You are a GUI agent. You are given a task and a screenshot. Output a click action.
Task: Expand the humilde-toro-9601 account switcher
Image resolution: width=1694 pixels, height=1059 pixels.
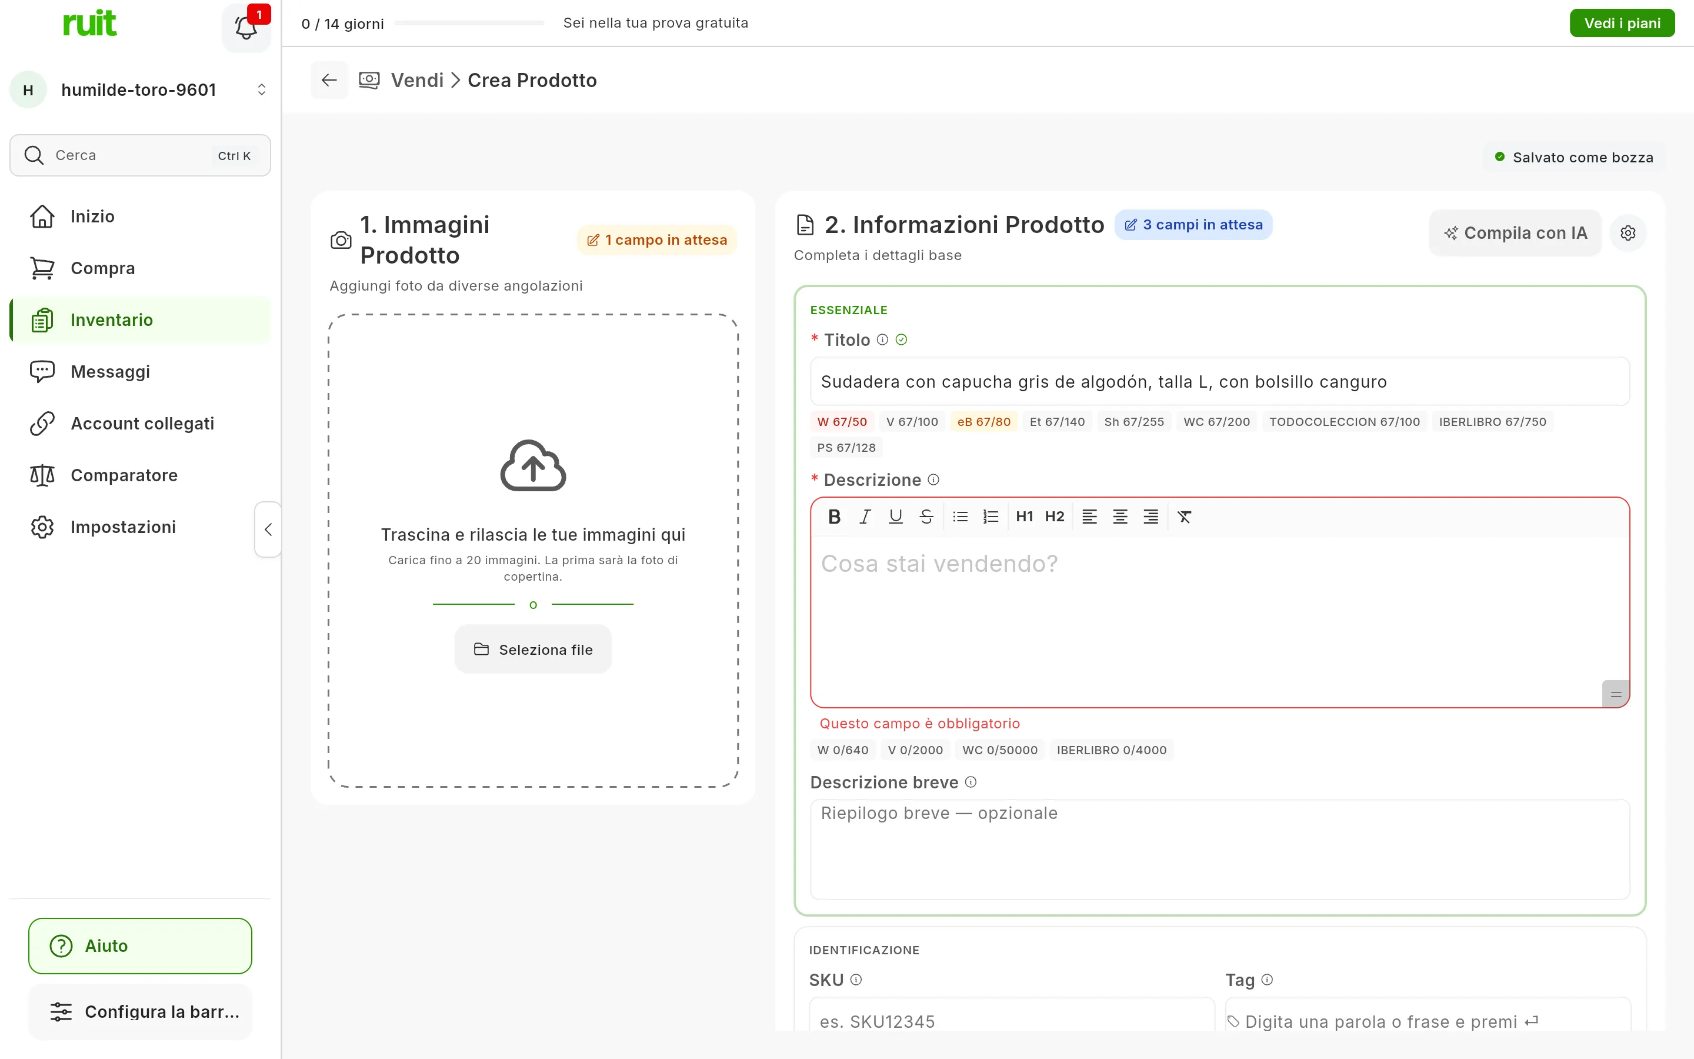(140, 89)
